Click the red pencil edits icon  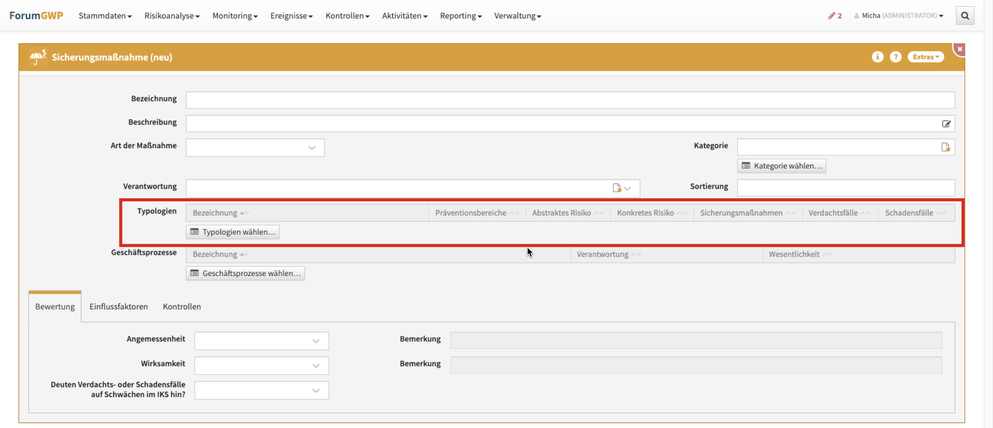pyautogui.click(x=832, y=16)
